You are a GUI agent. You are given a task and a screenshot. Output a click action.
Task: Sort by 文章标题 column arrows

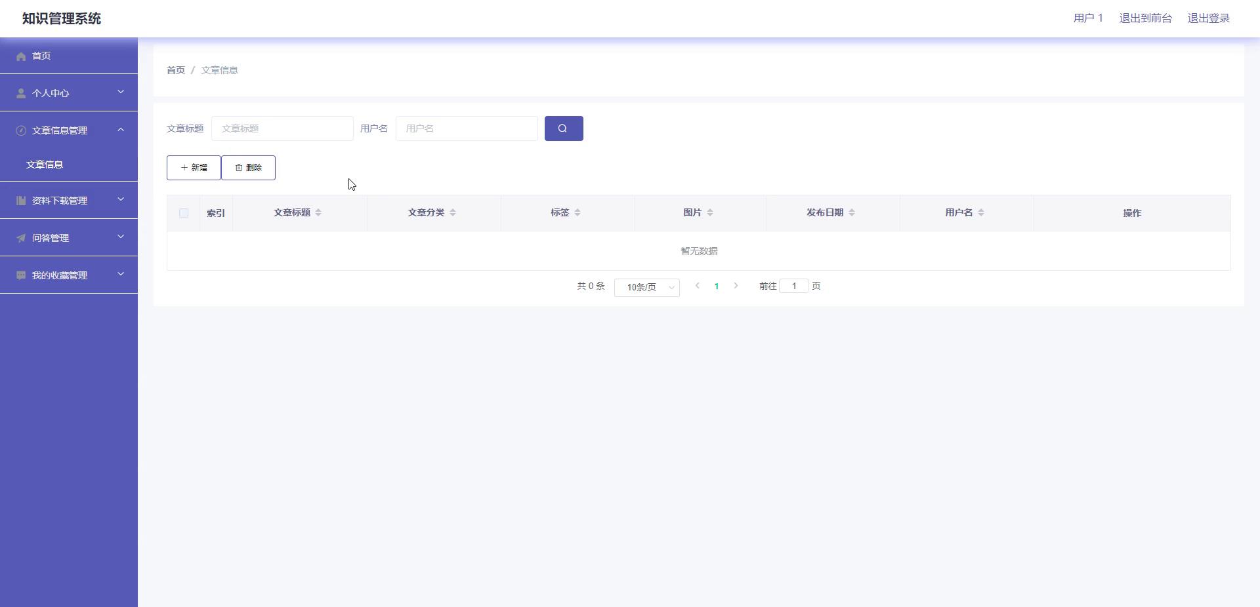tap(318, 212)
